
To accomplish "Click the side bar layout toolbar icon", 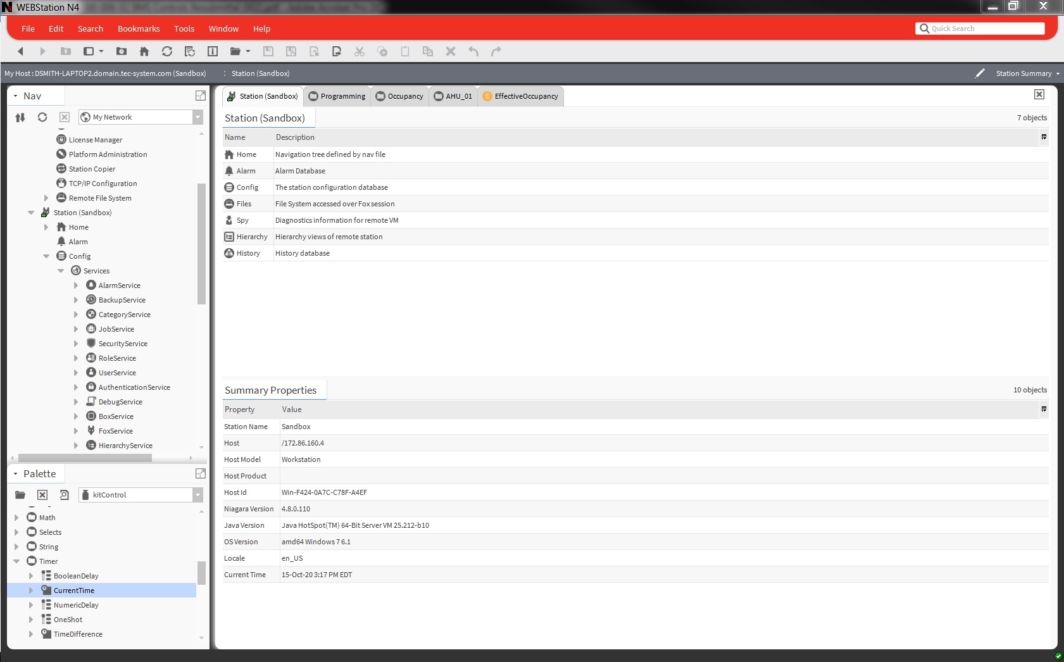I will 89,51.
